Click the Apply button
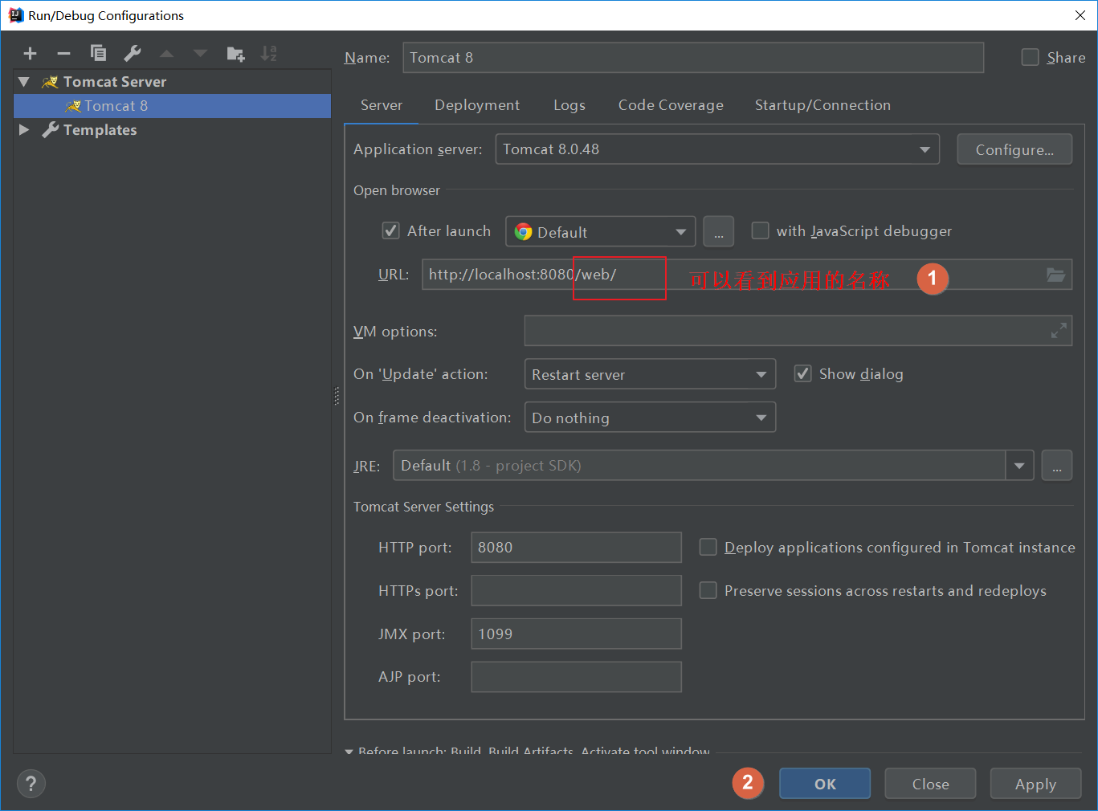The width and height of the screenshot is (1098, 811). [1035, 784]
